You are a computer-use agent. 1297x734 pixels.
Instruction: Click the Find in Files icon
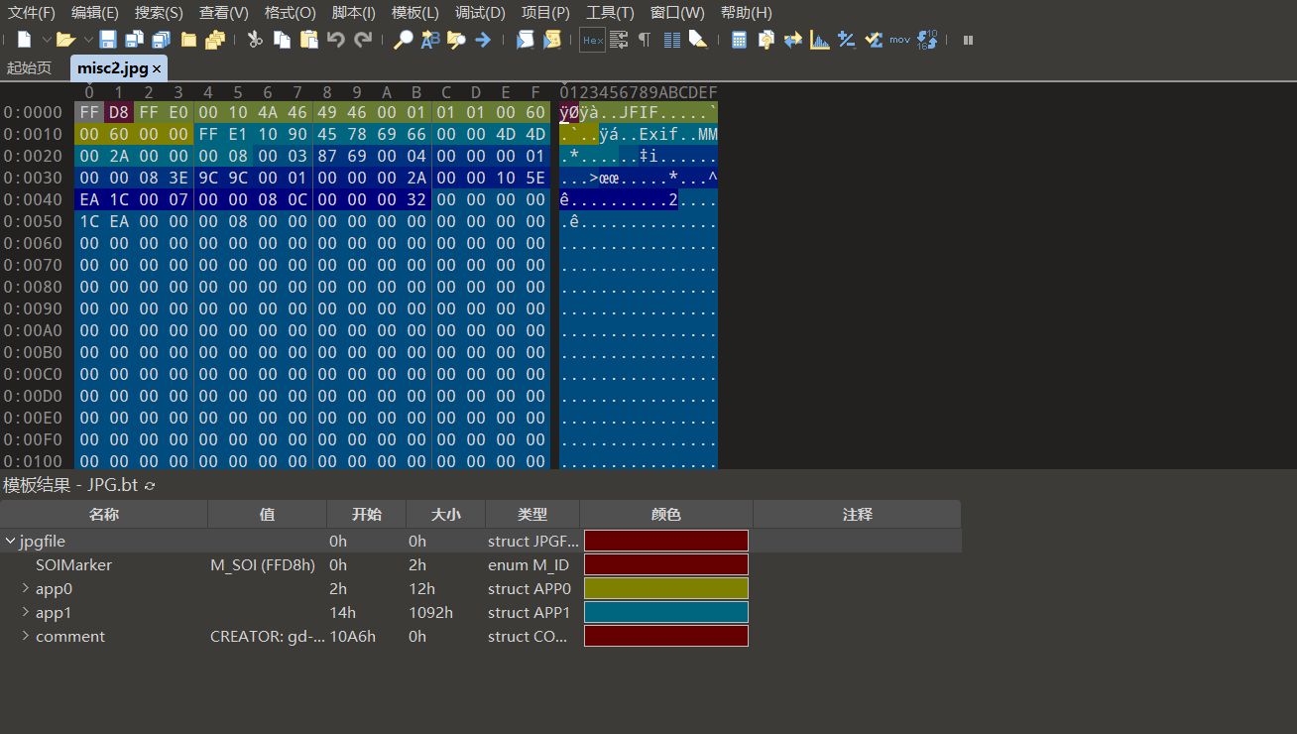(456, 40)
